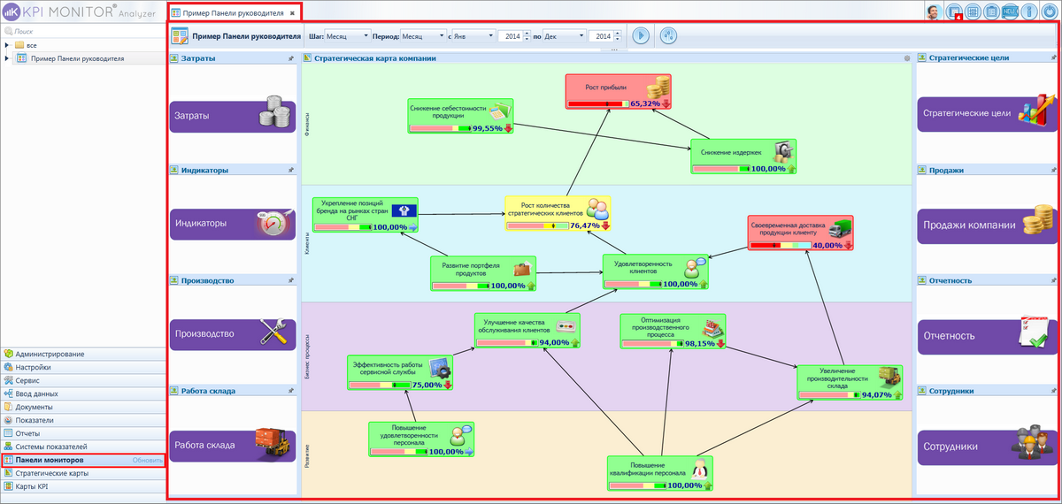This screenshot has width=1062, height=504.
Task: Click the safe icon on Снижение издержек node
Action: pyautogui.click(x=781, y=151)
